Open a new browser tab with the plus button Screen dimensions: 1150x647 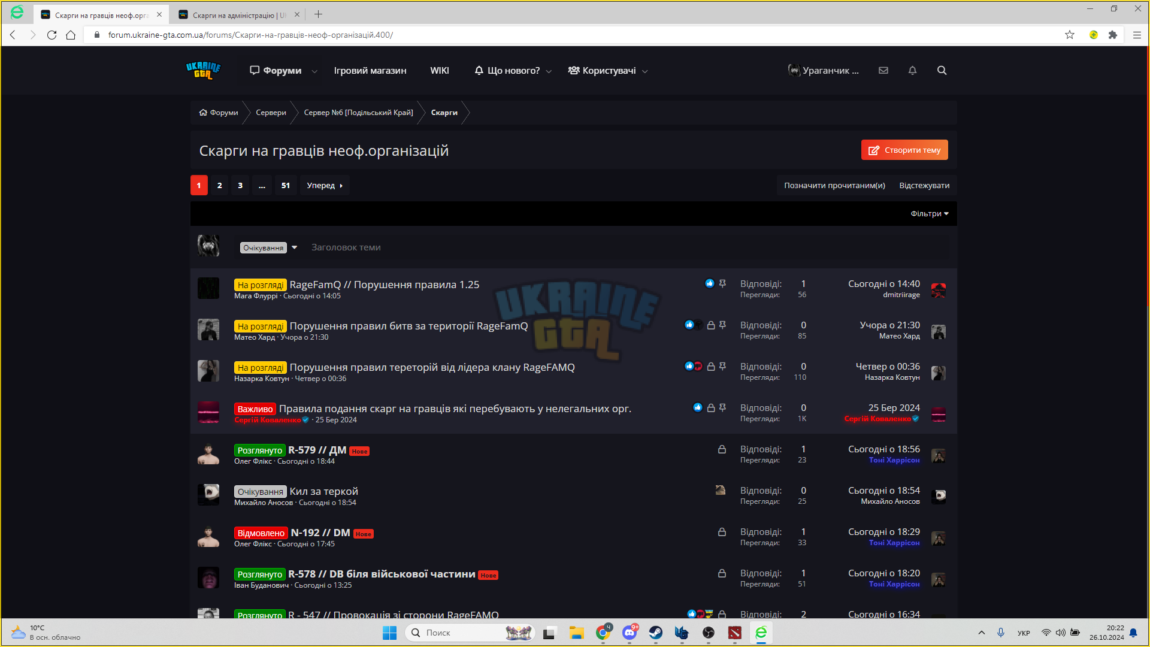[318, 14]
